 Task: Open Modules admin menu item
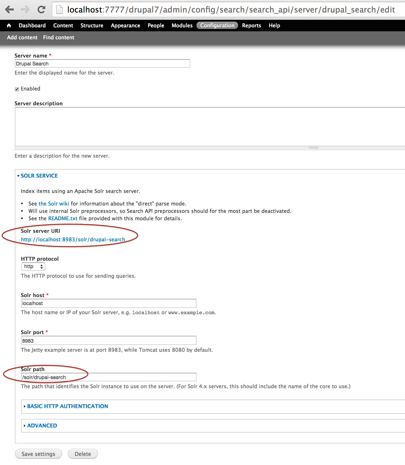182,25
